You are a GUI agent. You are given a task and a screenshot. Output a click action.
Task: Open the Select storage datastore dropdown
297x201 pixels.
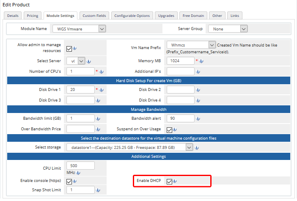(129, 147)
